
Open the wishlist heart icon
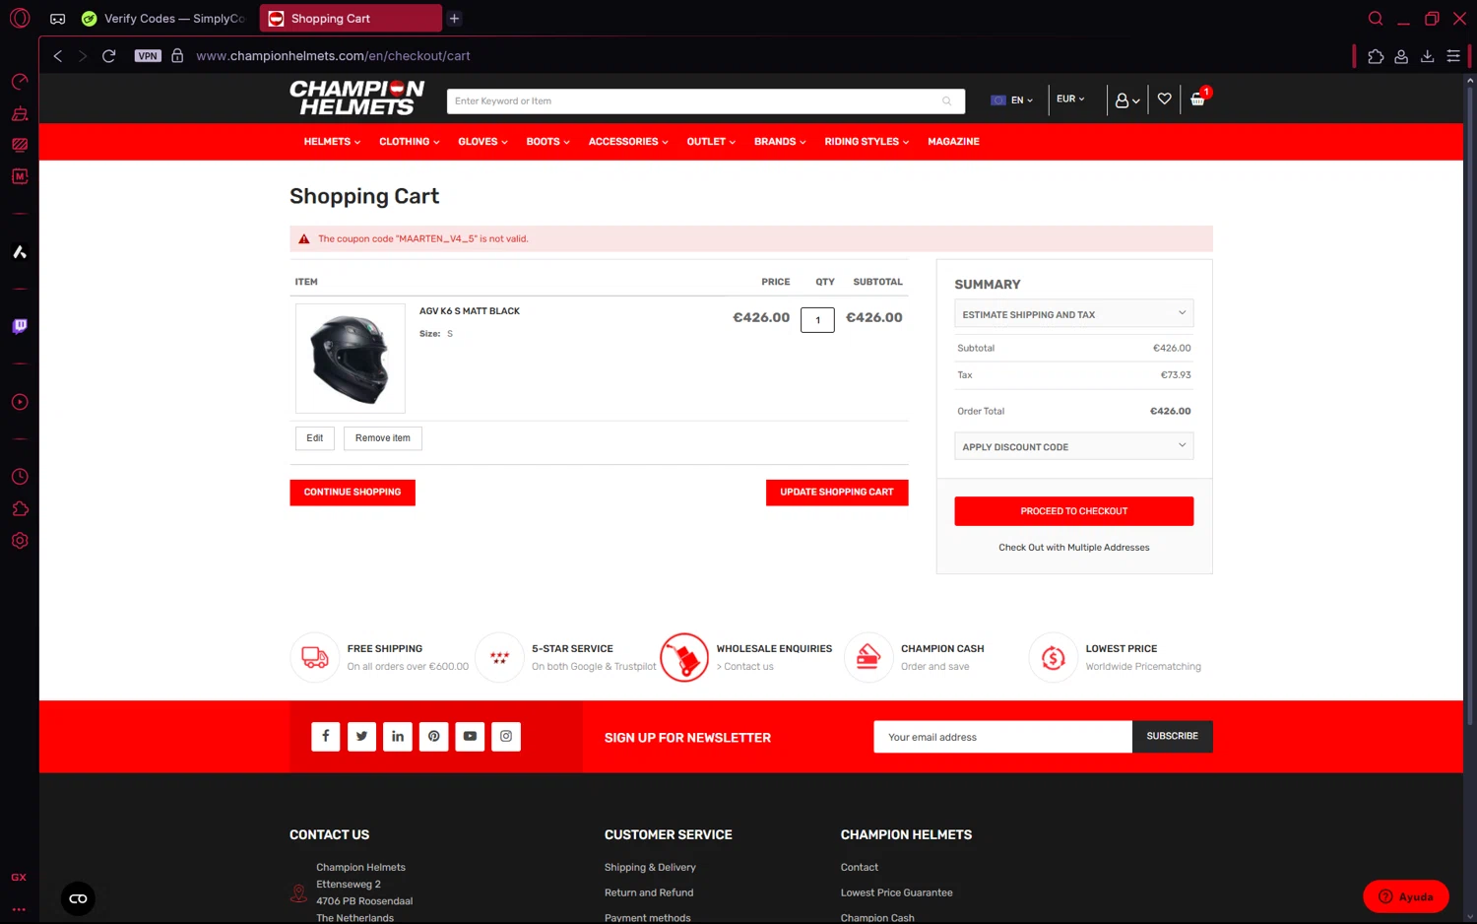pyautogui.click(x=1164, y=99)
